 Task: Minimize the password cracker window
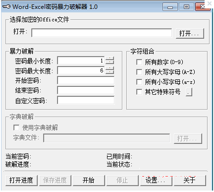point(170,7)
